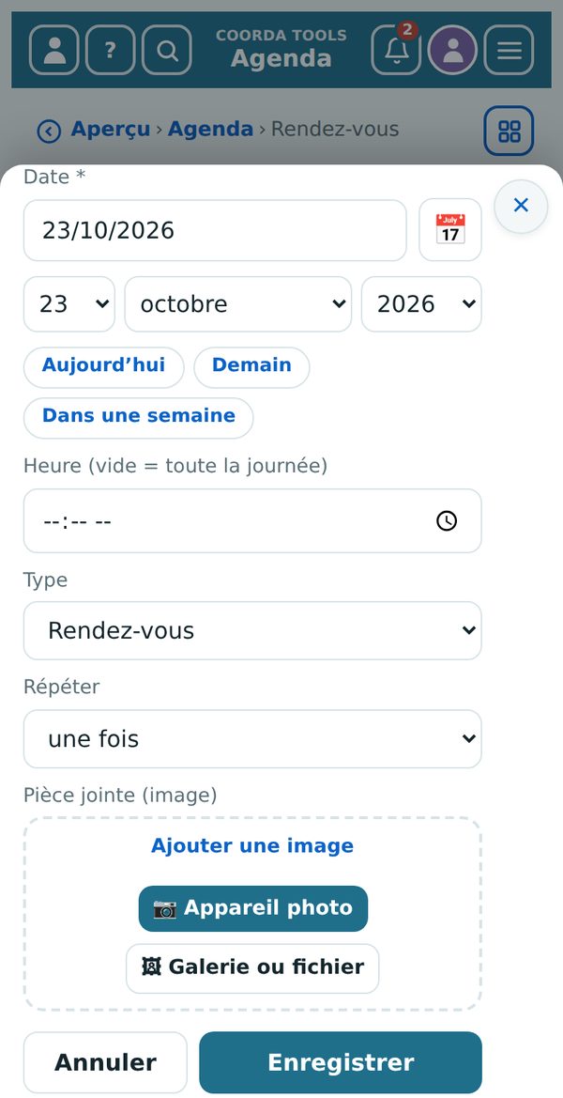
Task: Open the calendar date picker icon
Action: (x=450, y=230)
